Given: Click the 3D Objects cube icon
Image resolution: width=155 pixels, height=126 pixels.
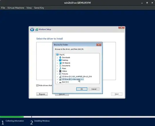Looking at the screenshot, I should click(60, 63).
